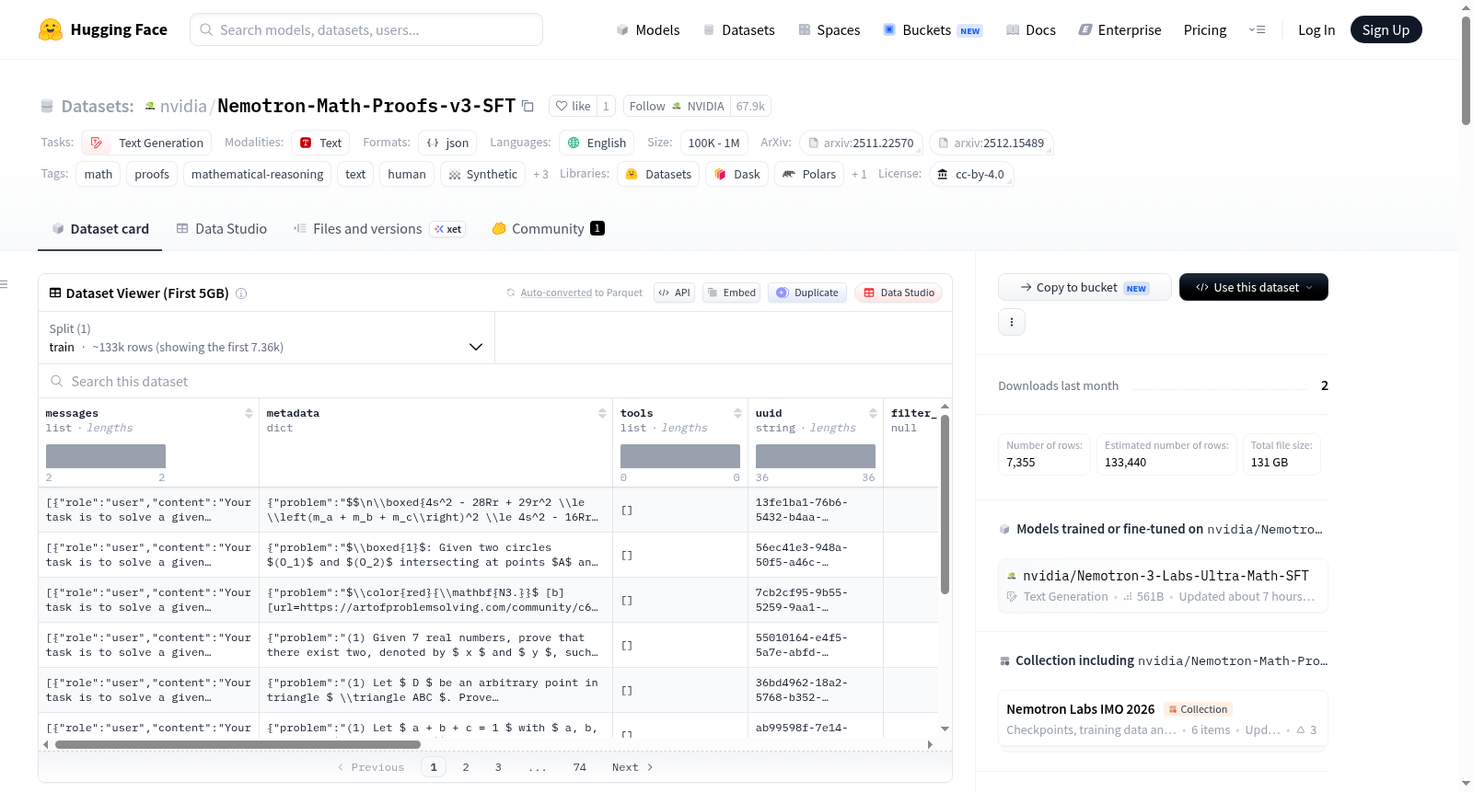Viewport: 1473px width, 792px height.
Task: Go to the Next page of rows
Action: [x=632, y=767]
